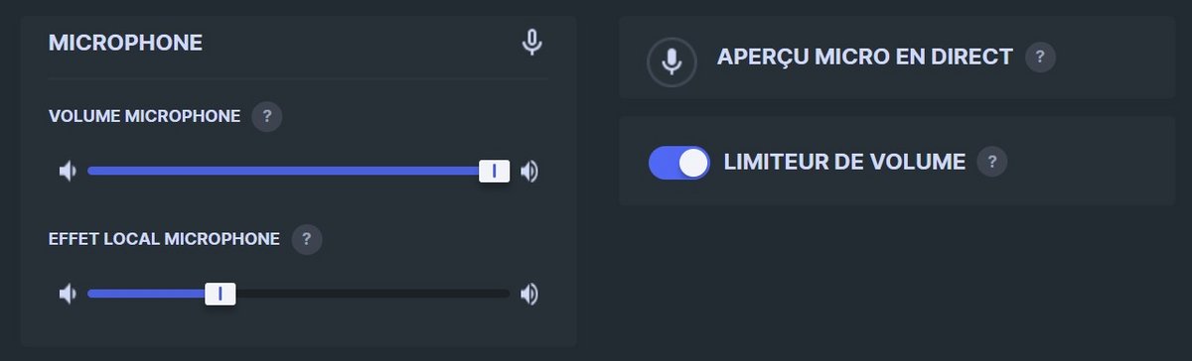
Task: Click the LIMITEUR DE VOLUME label
Action: pos(844,162)
